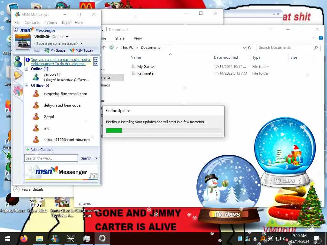Screen dimensions: 327x245
Task: Click the MSN Messenger banner ad
Action: (61, 173)
